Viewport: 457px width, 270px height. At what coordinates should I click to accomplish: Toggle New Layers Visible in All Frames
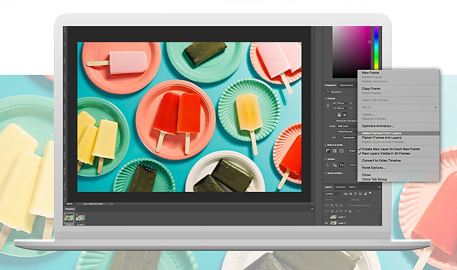point(386,153)
